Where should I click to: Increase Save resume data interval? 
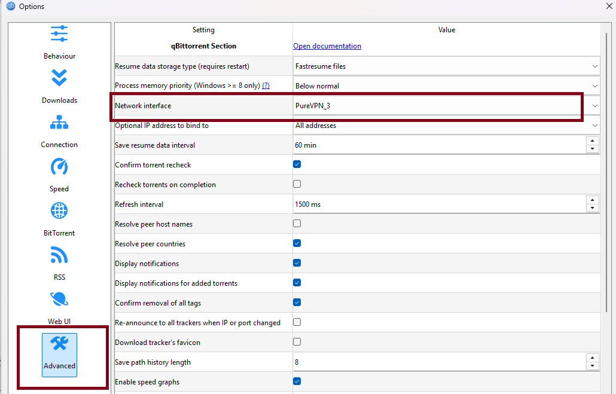(593, 141)
